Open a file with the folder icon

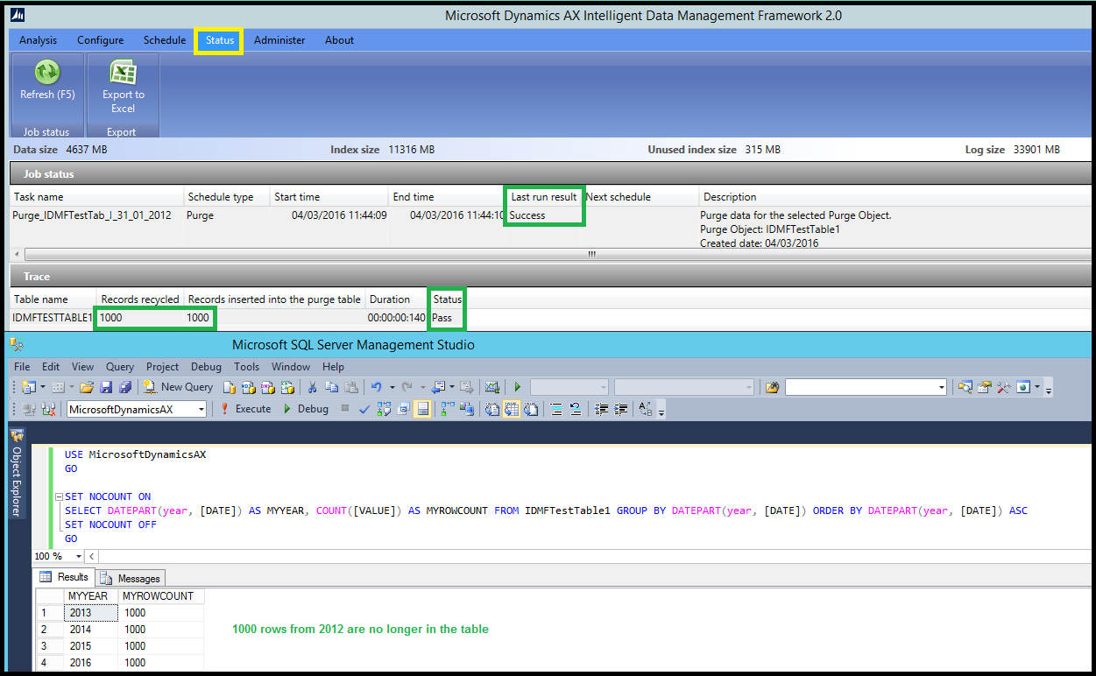click(x=86, y=387)
